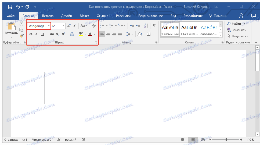This screenshot has height=145, width=260.
Task: Open text effects A button
Action: point(72,34)
